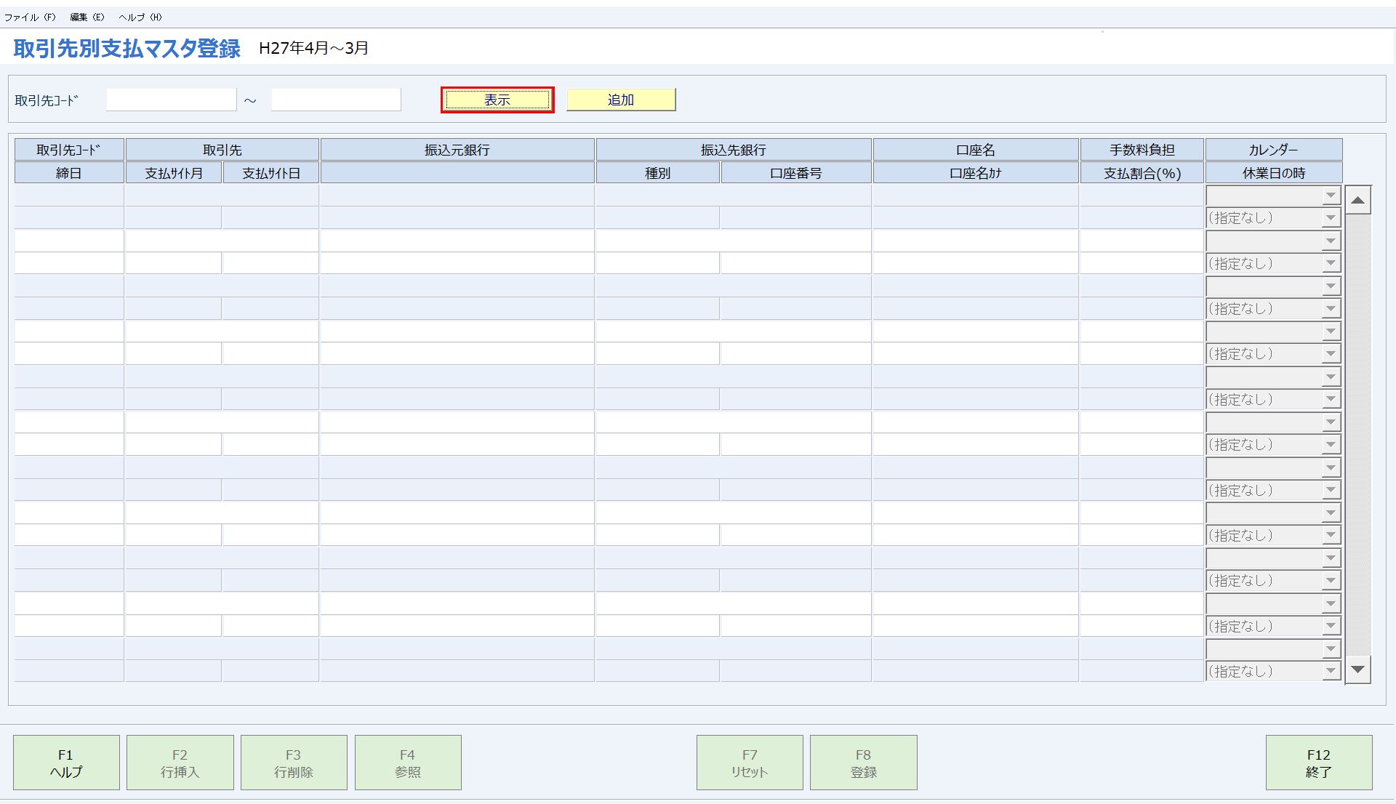This screenshot has height=804, width=1396.
Task: Click the F2 行挿入 function button
Action: click(180, 763)
